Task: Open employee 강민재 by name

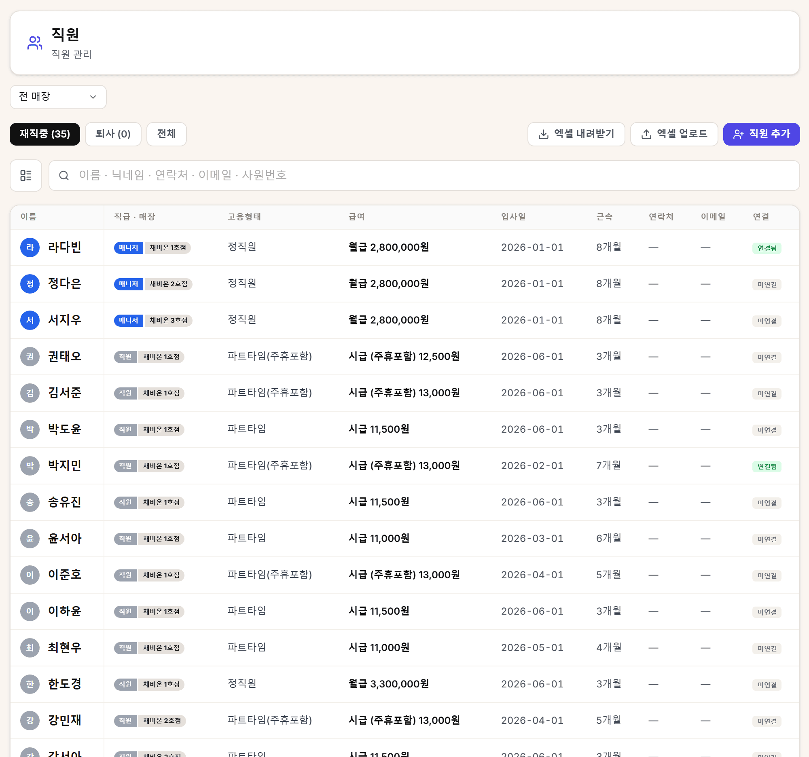Action: coord(65,721)
